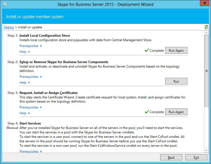This screenshot has height=164, width=211.
Task: Click the Exit button
Action: [x=196, y=157]
